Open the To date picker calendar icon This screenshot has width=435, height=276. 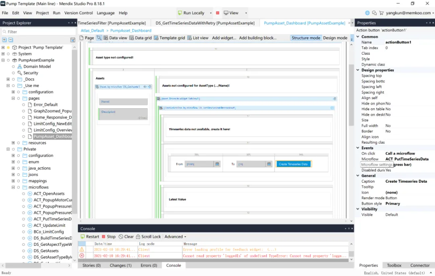[269, 164]
